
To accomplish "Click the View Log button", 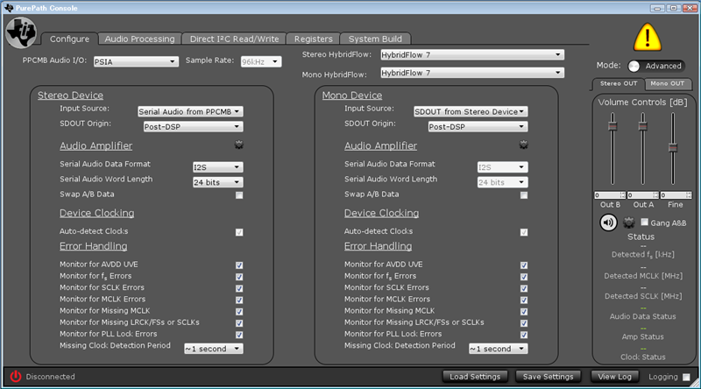I will 615,377.
